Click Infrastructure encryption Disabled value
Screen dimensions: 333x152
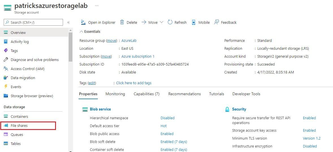point(310,146)
